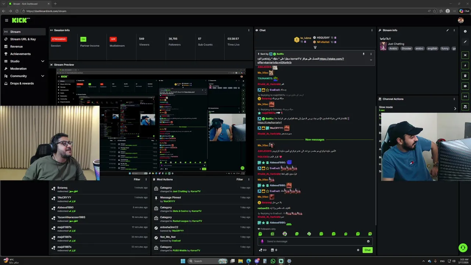Click the last green quick emote
This screenshot has width=471, height=265.
pyautogui.click(x=370, y=234)
